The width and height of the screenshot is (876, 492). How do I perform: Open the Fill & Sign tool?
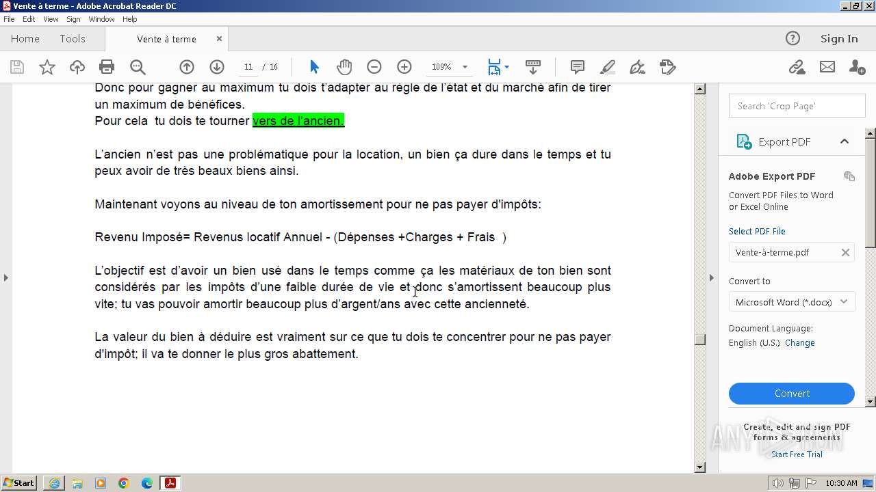click(x=637, y=67)
